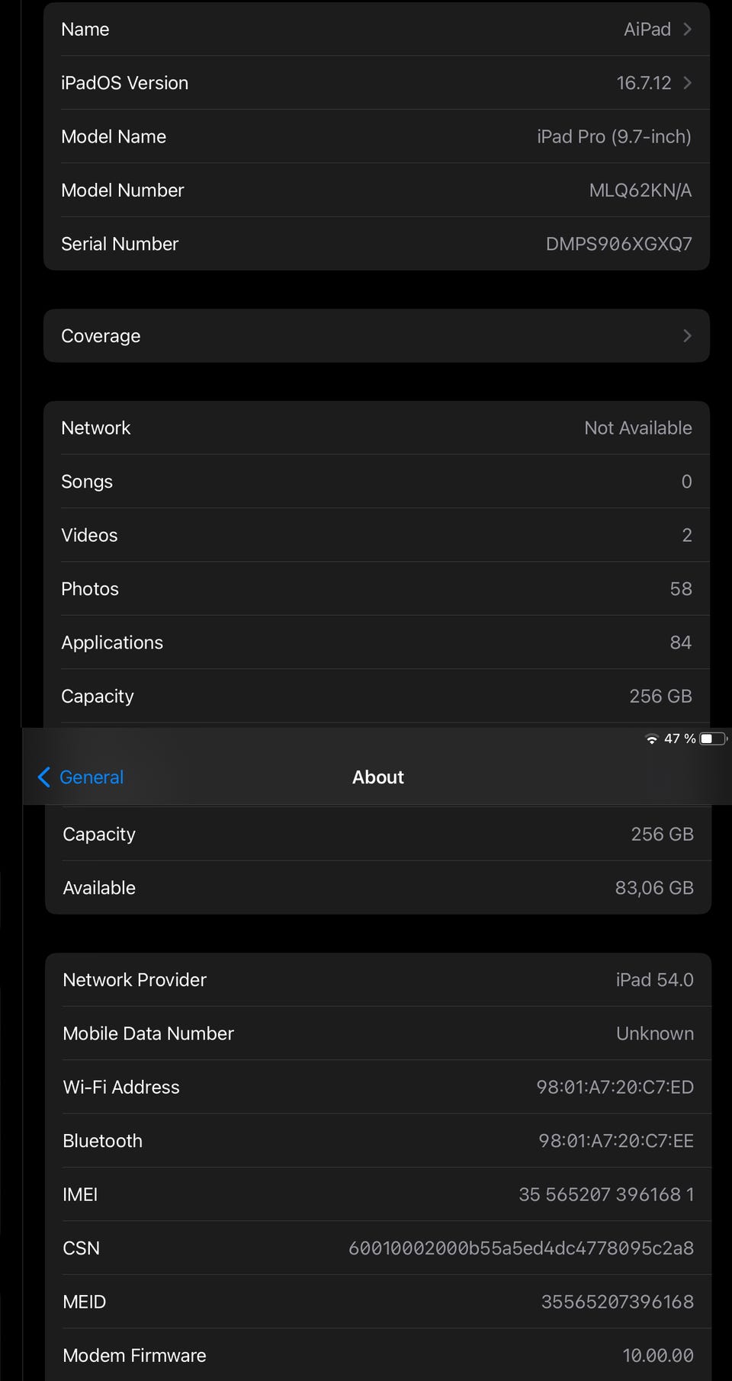Image resolution: width=732 pixels, height=1381 pixels.
Task: Tap the back chevron beside General
Action: [43, 777]
